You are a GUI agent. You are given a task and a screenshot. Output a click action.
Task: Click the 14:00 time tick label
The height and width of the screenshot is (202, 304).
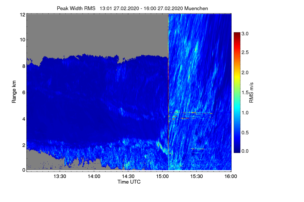94,176
